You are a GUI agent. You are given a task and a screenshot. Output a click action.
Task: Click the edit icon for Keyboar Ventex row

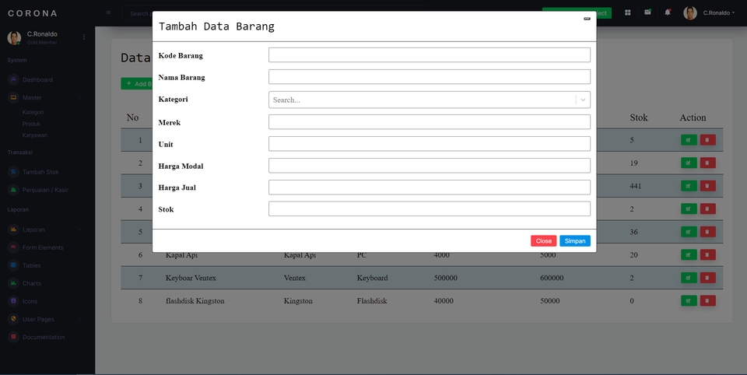click(x=689, y=277)
